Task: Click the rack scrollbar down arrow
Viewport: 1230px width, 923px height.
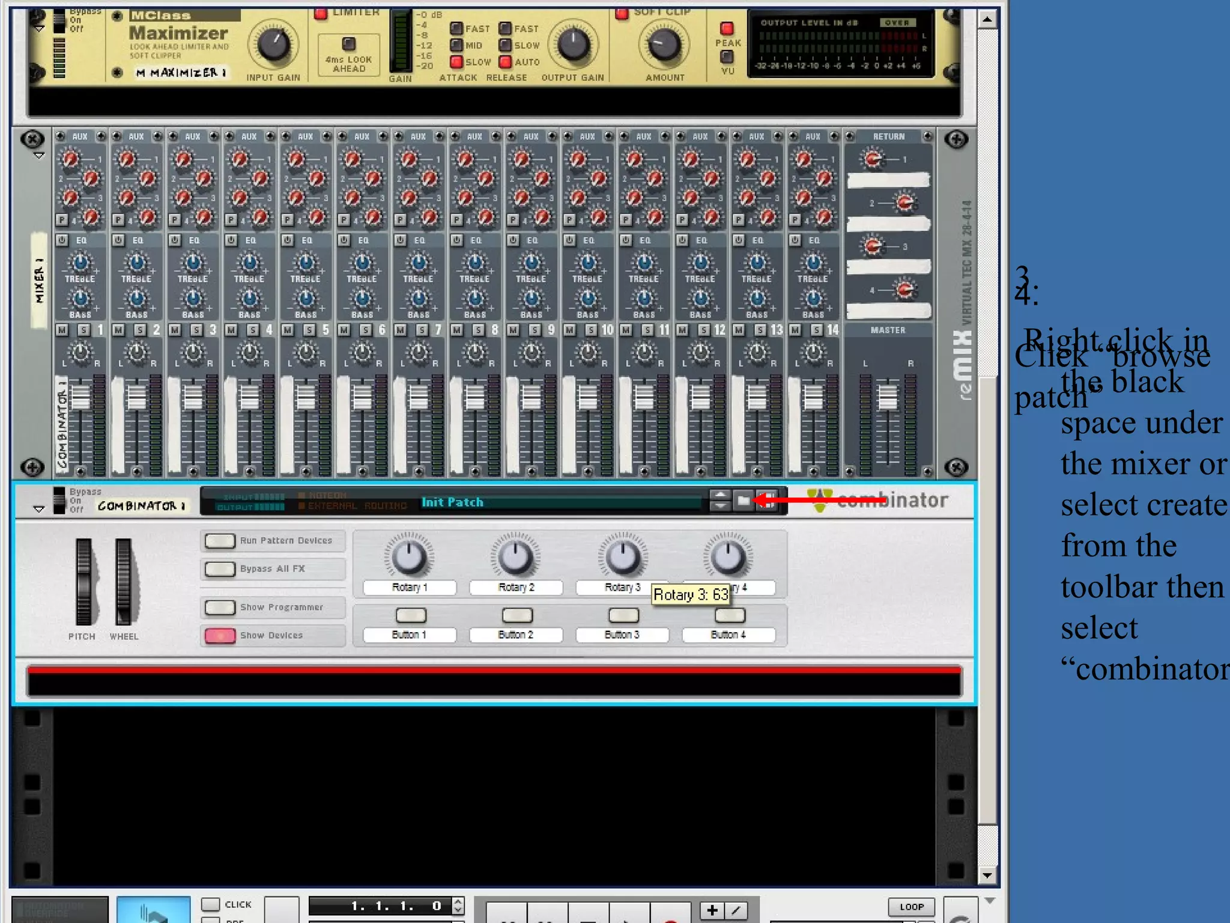Action: (987, 875)
